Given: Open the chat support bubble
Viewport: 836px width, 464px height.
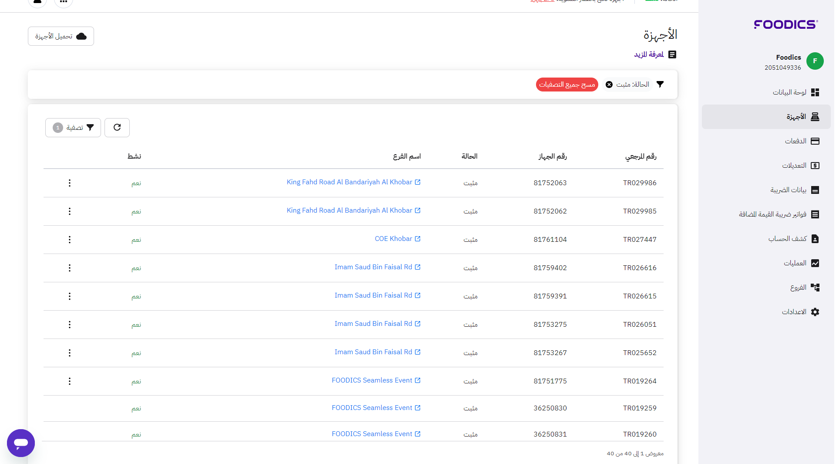Looking at the screenshot, I should pos(21,443).
